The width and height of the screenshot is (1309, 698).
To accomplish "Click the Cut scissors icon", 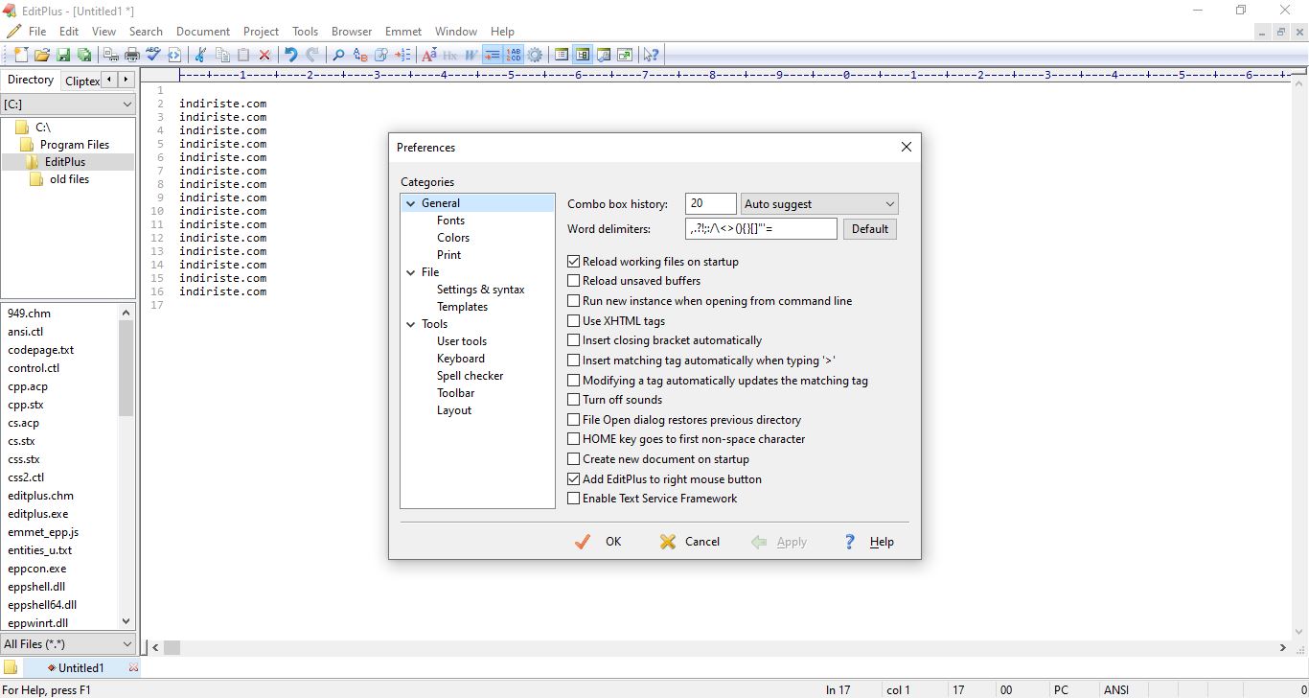I will tap(199, 55).
